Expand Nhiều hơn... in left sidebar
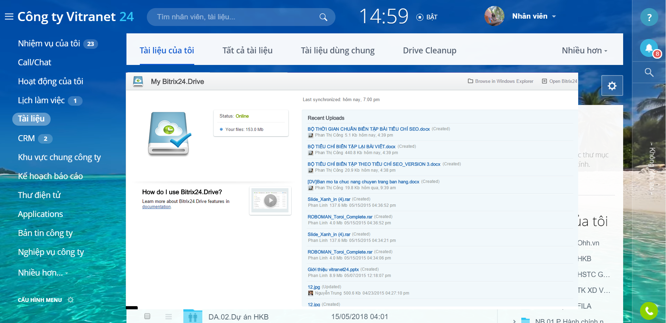Viewport: 666px width, 323px height. [43, 273]
